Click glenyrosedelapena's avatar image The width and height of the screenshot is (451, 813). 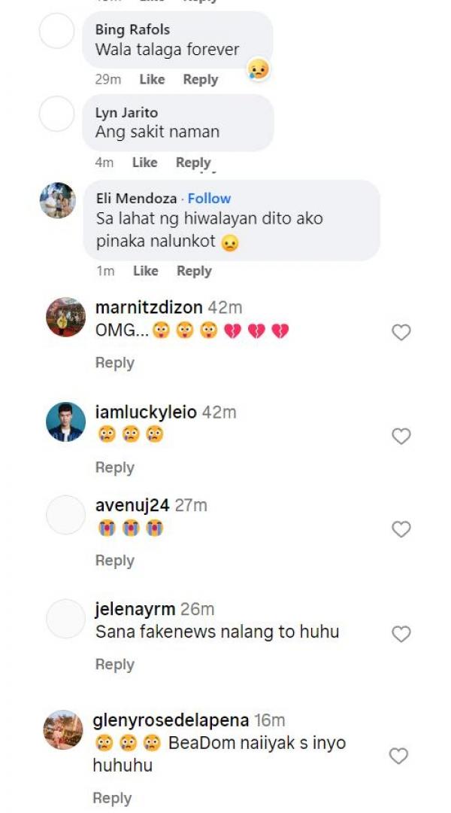[x=63, y=729]
